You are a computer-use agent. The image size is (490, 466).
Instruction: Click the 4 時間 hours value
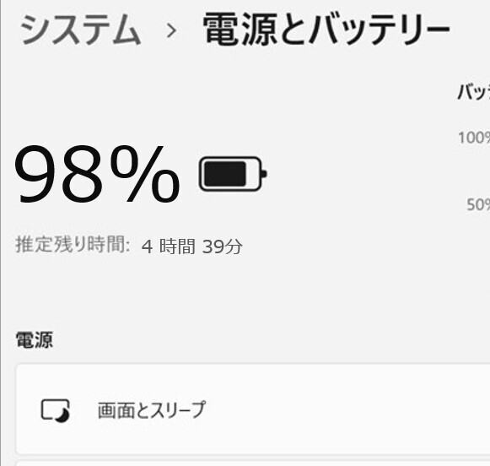click(x=169, y=247)
